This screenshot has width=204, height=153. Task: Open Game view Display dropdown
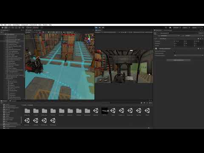(x=99, y=32)
